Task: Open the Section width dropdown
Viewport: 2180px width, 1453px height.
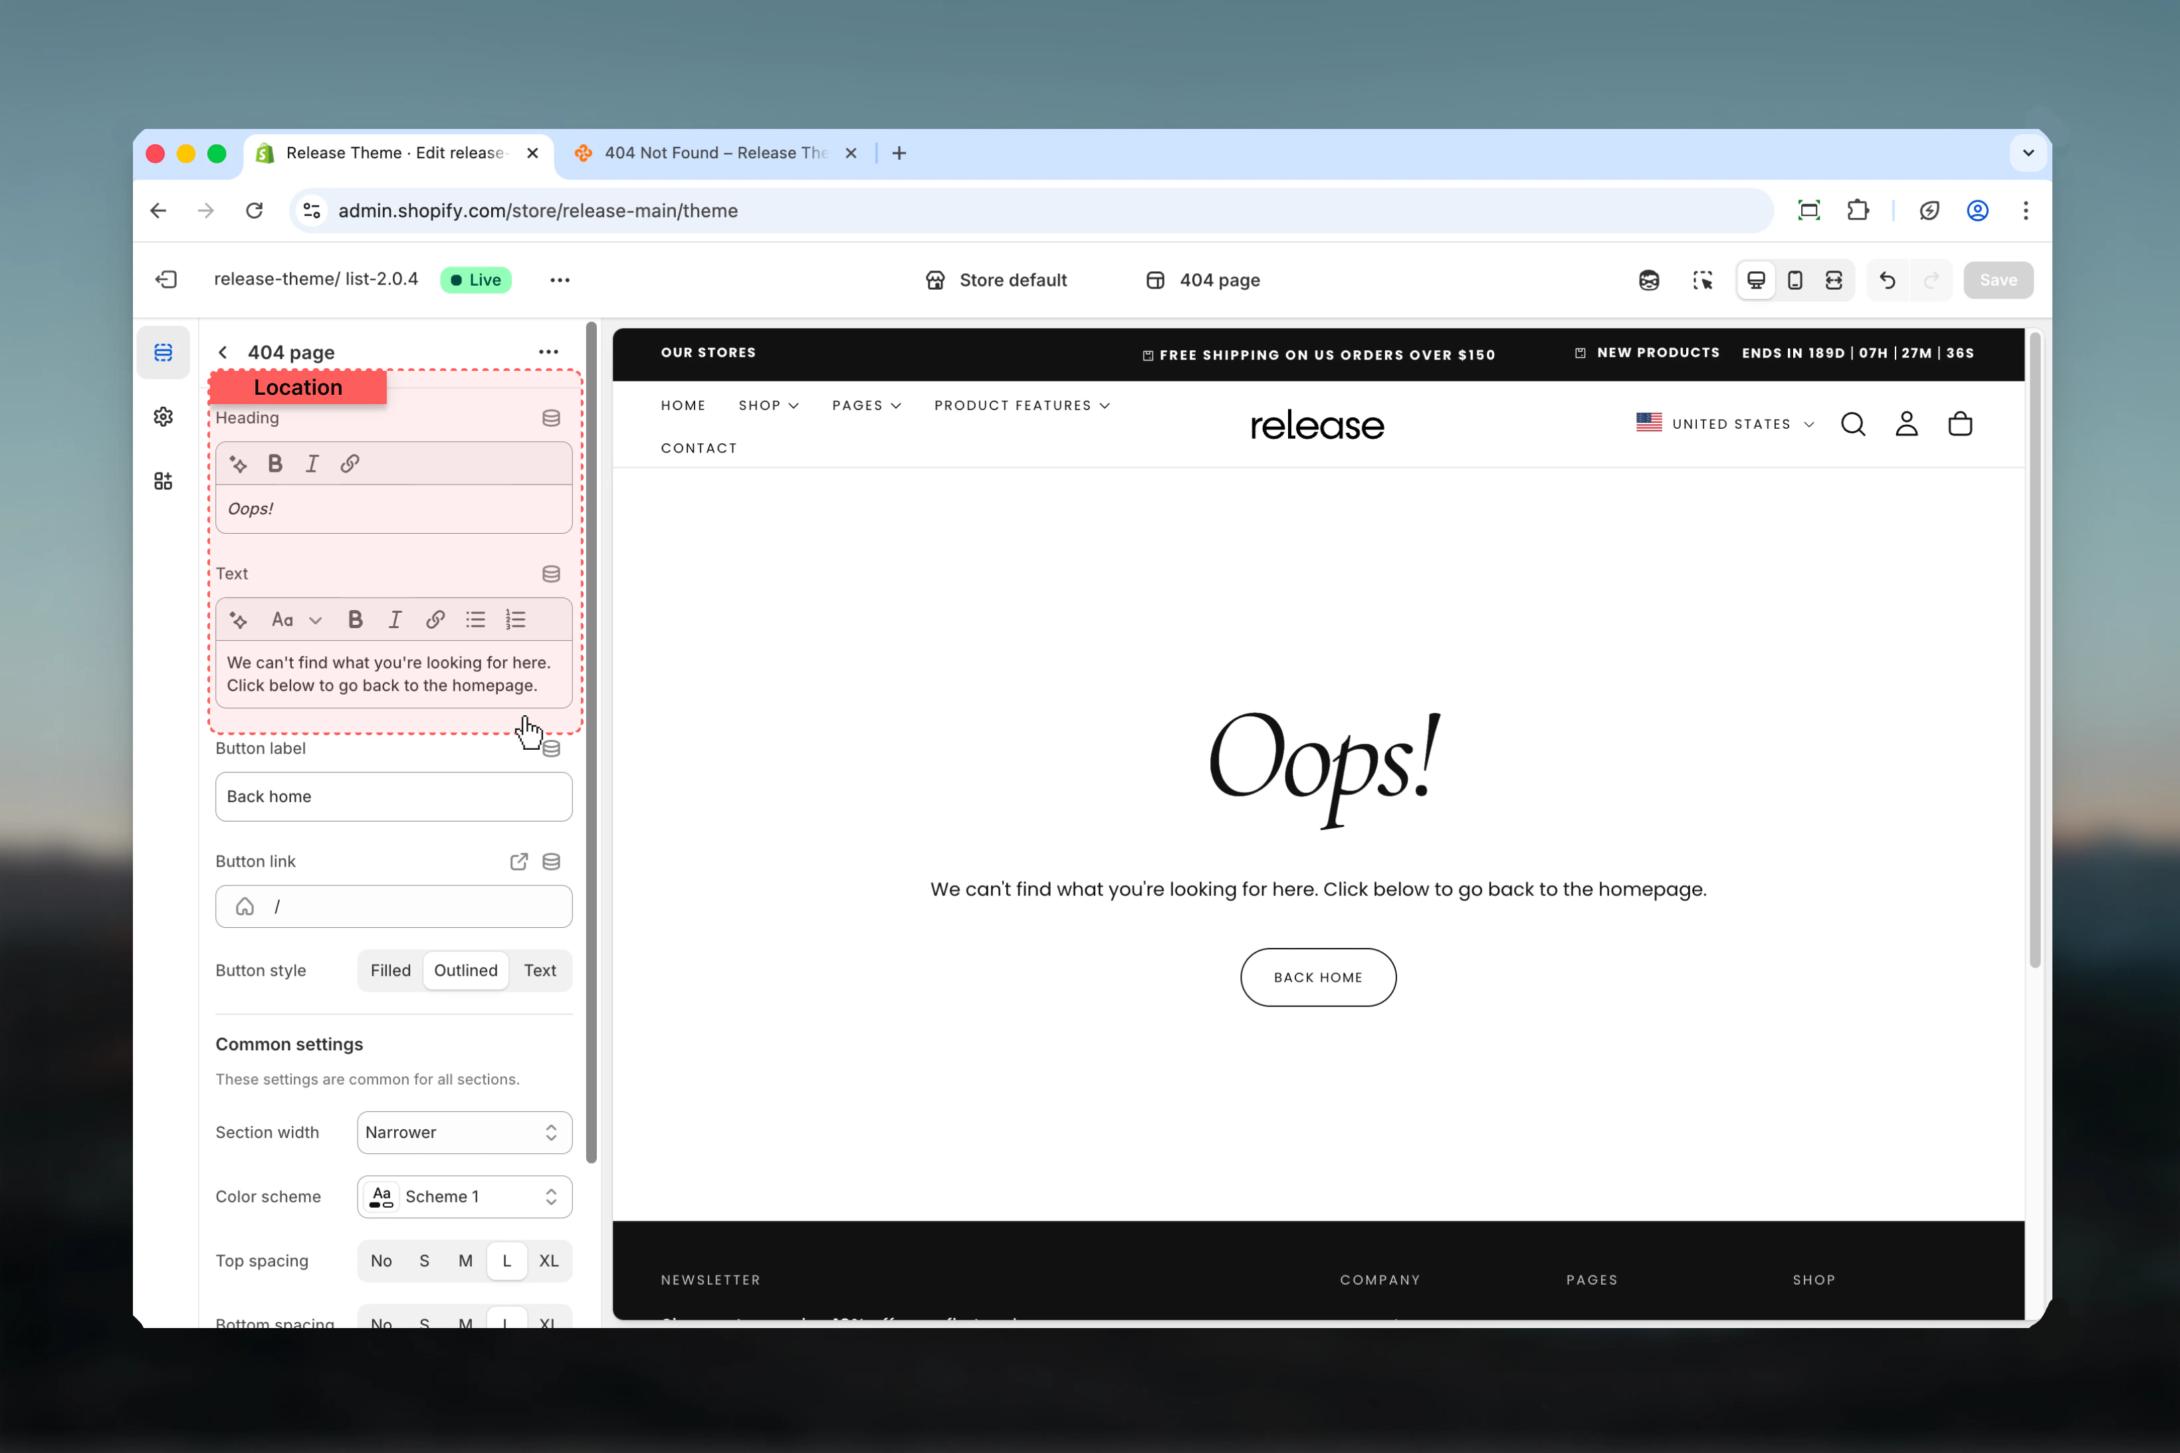Action: (464, 1133)
